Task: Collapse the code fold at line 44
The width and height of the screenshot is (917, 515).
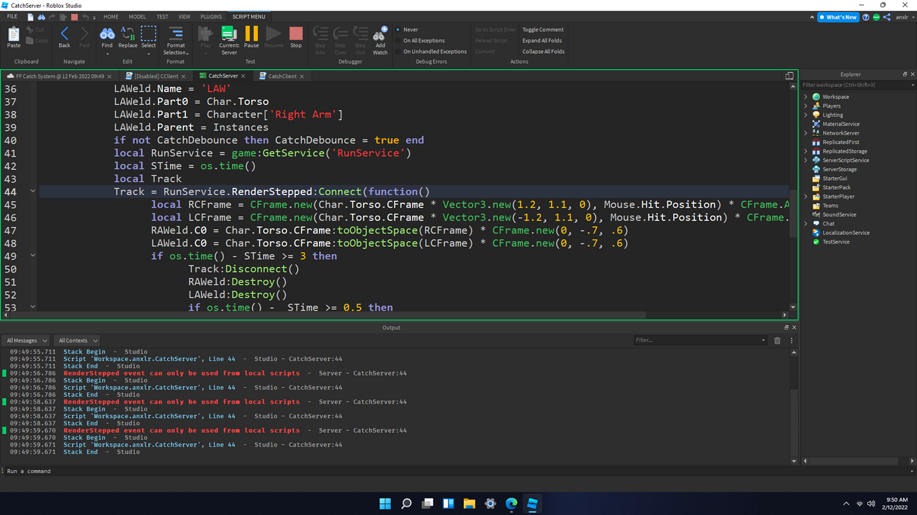Action: [33, 192]
